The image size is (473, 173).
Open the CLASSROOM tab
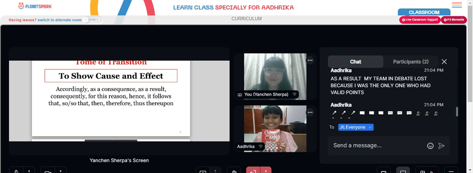(424, 12)
